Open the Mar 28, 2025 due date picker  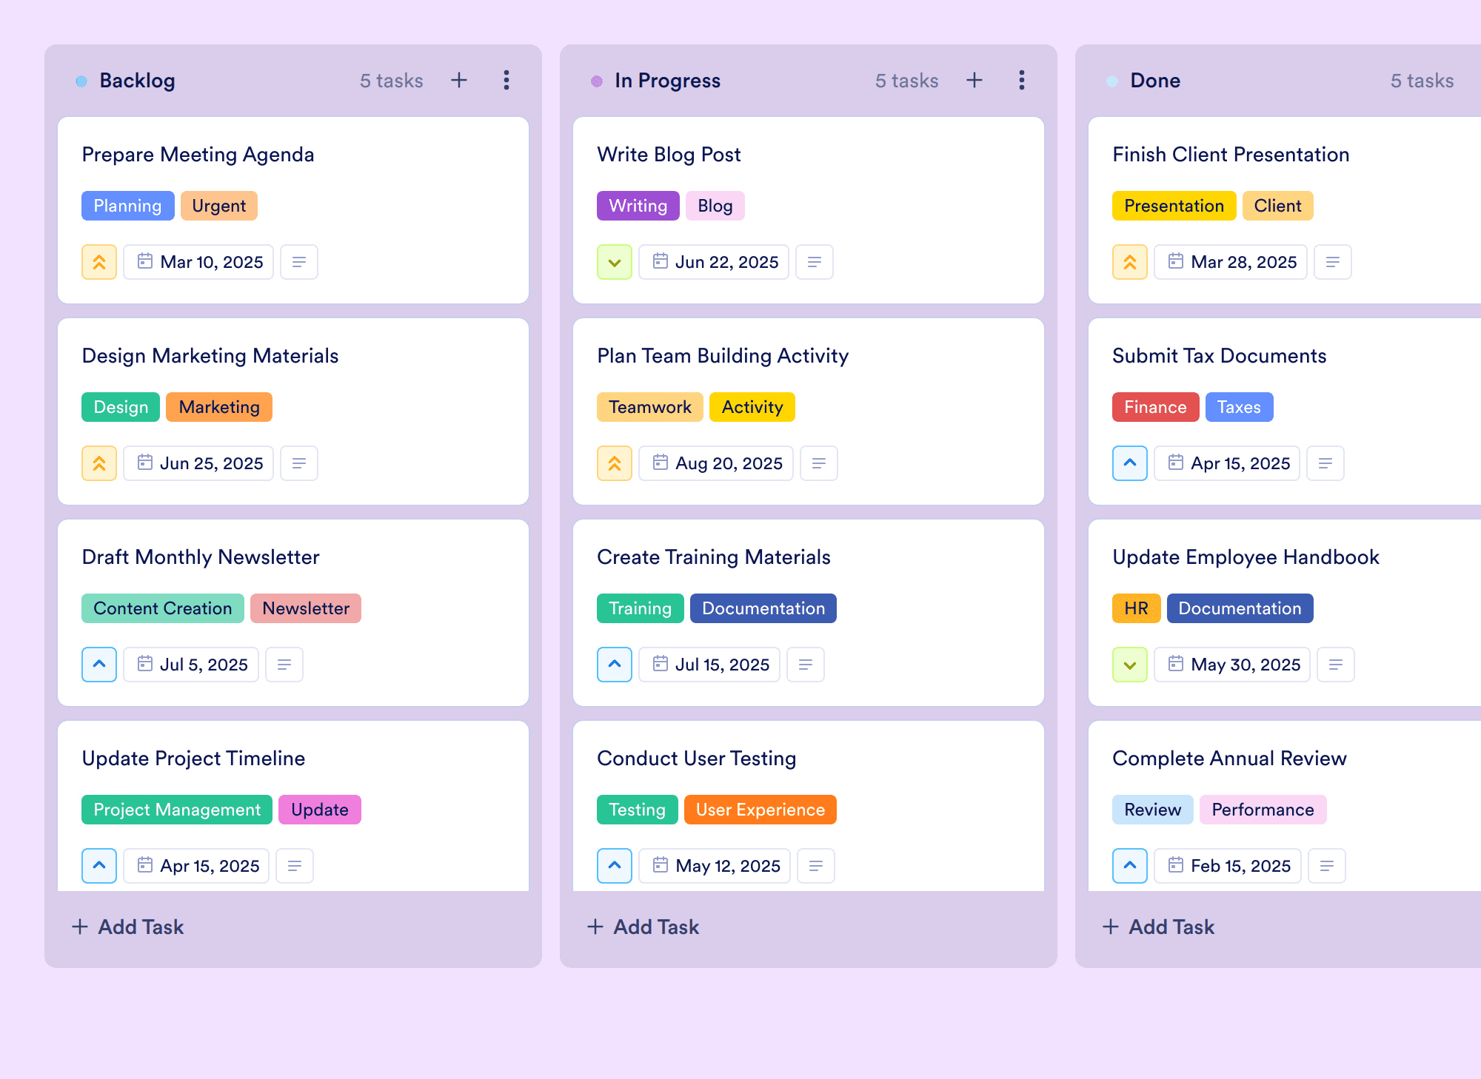1231,262
